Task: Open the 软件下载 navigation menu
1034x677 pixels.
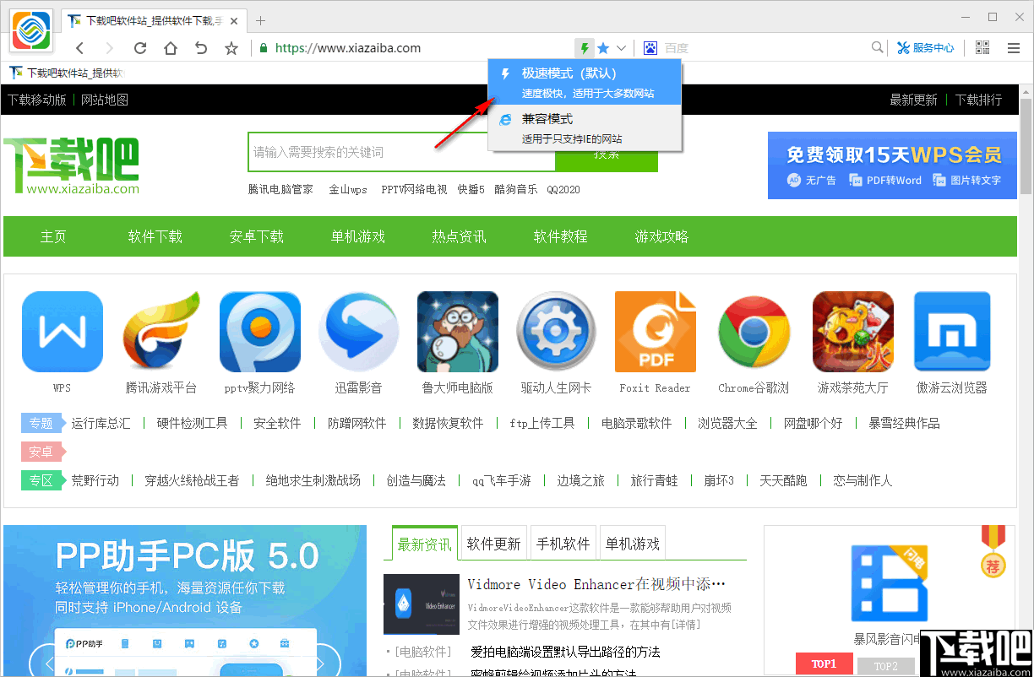Action: click(x=155, y=236)
